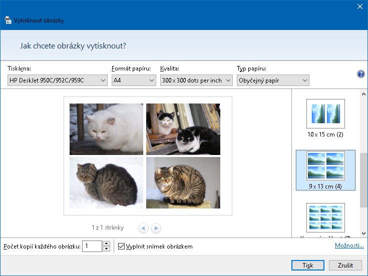
Task: Select the nine-image contact sheet layout thumbnail
Action: coord(325,217)
